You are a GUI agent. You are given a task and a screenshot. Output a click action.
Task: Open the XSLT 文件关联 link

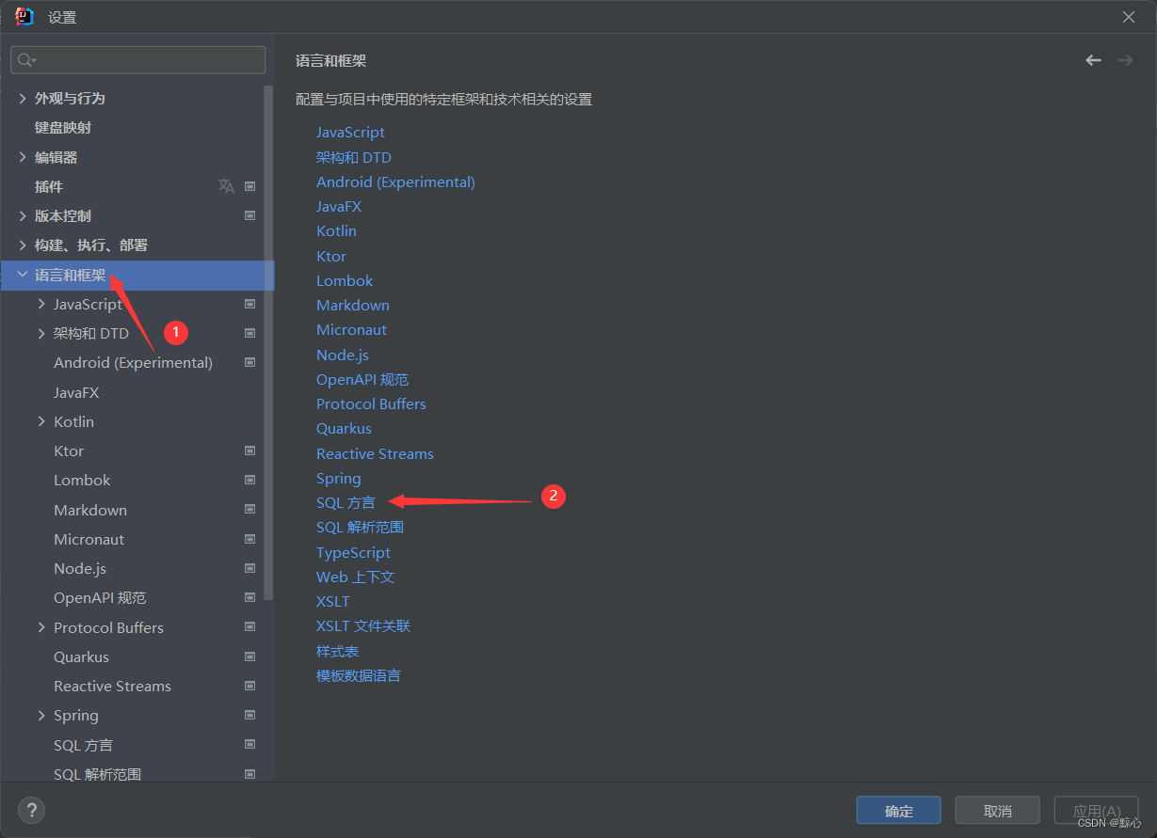[363, 625]
